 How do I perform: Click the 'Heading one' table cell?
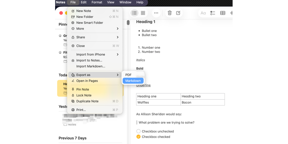coord(158,96)
